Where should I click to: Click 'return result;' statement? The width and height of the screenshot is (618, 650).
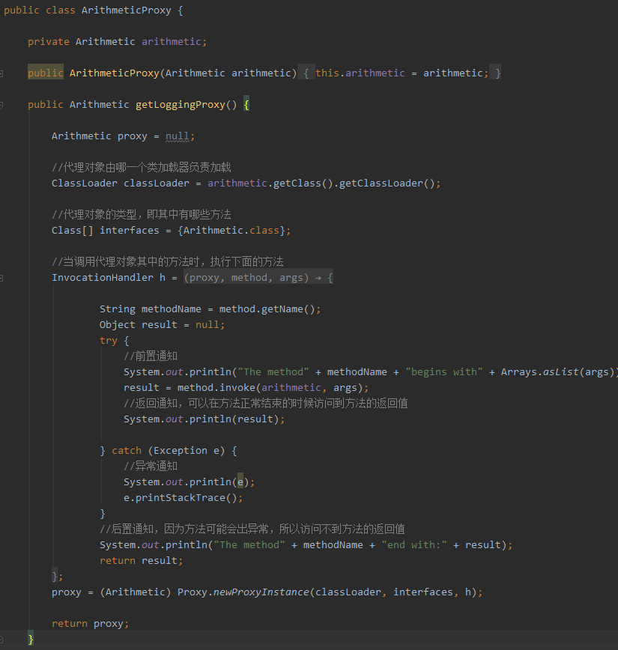pos(141,561)
